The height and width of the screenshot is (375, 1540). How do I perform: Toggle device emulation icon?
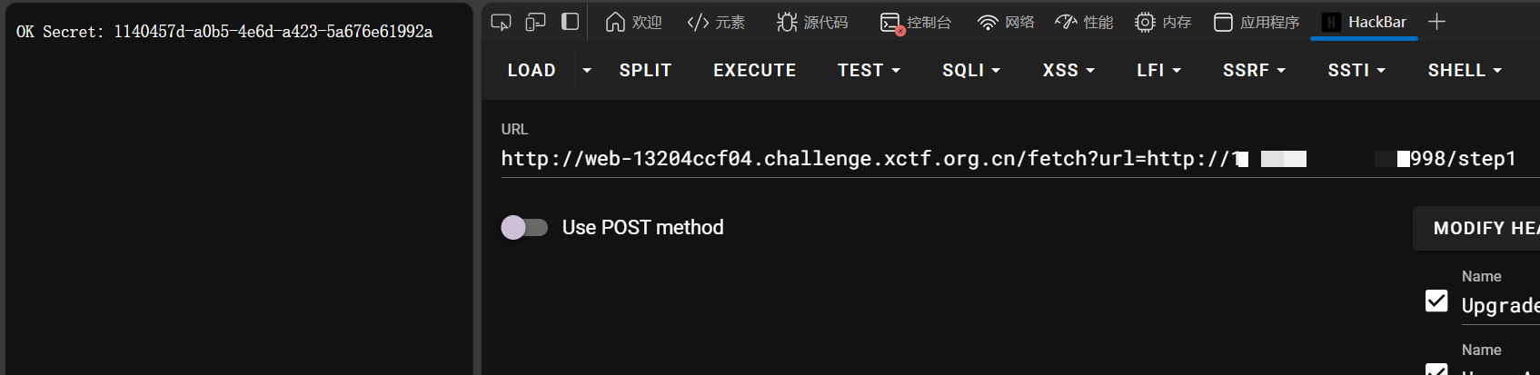point(535,22)
